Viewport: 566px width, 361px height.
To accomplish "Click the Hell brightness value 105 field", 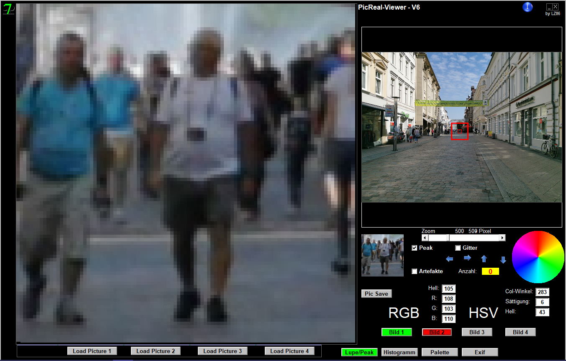I will tap(449, 289).
